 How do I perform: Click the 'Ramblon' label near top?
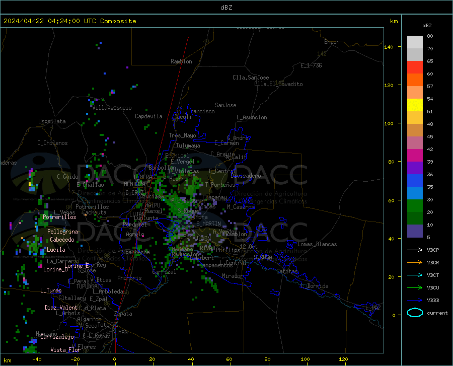[x=181, y=61]
